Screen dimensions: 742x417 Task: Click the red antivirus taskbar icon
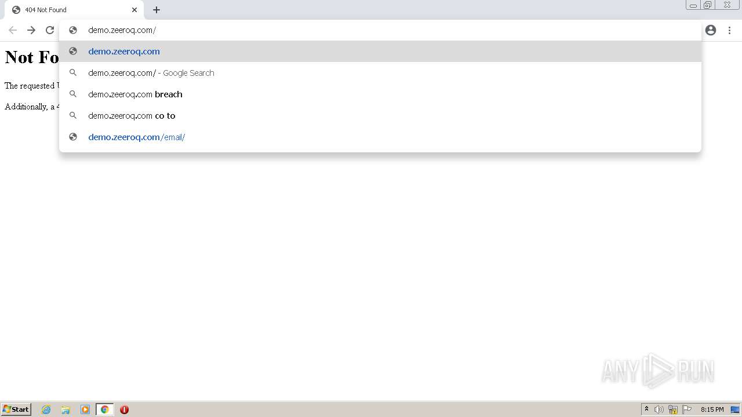click(x=124, y=409)
